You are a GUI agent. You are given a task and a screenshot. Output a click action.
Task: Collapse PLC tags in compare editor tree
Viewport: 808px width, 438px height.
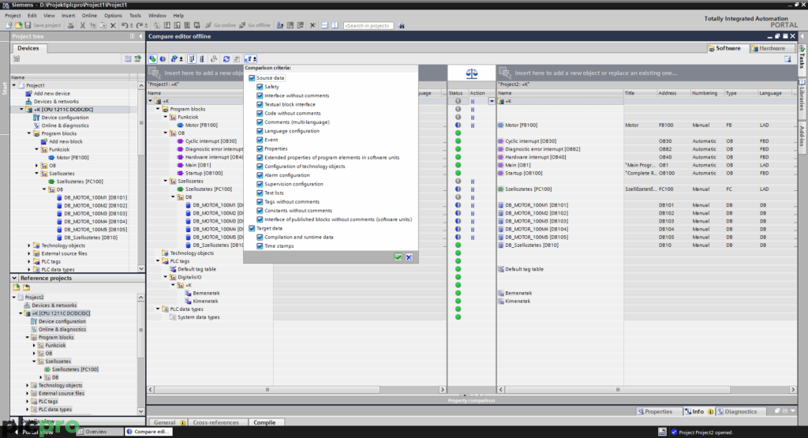tap(158, 261)
